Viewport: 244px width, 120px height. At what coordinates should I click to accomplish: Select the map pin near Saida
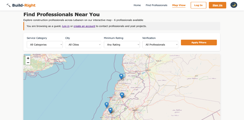pos(106,105)
